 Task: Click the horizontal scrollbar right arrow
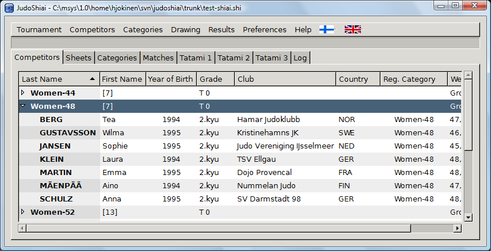[x=458, y=228]
